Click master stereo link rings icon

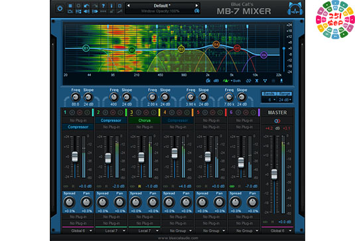(277, 121)
